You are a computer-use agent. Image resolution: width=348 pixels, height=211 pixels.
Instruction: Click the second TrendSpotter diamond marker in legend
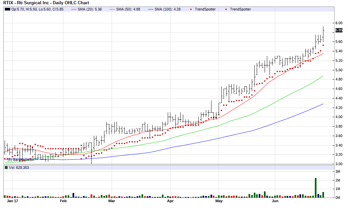point(226,9)
